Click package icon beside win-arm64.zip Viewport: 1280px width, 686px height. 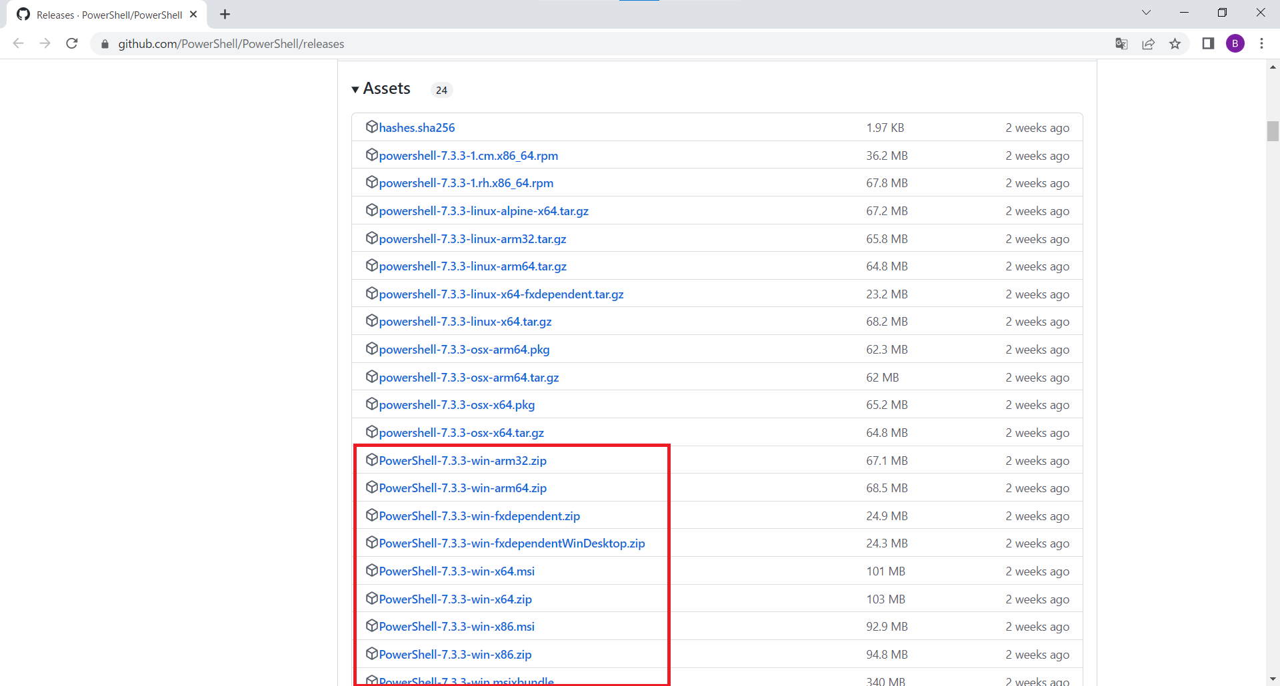[x=372, y=487]
